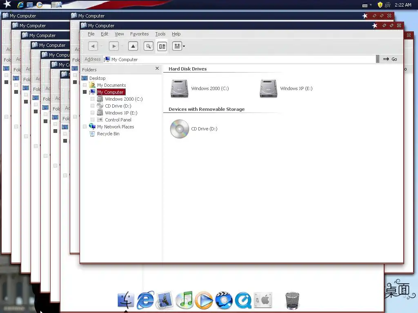Select Windows XP (E:) label in tree
This screenshot has height=313, width=418.
(121, 113)
